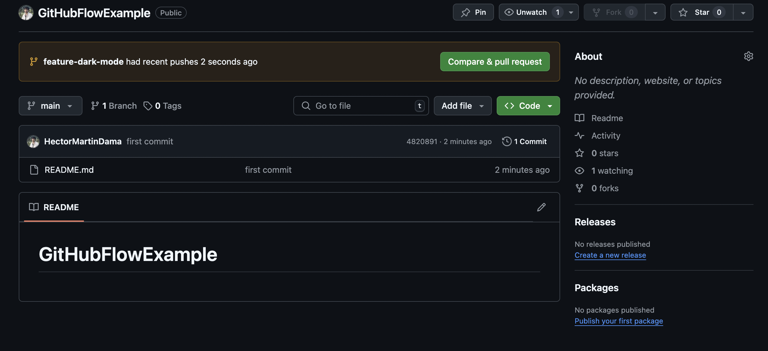The image size is (768, 351).
Task: Click the Public visibility badge
Action: [171, 13]
